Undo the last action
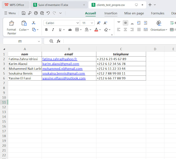 click(48, 13)
